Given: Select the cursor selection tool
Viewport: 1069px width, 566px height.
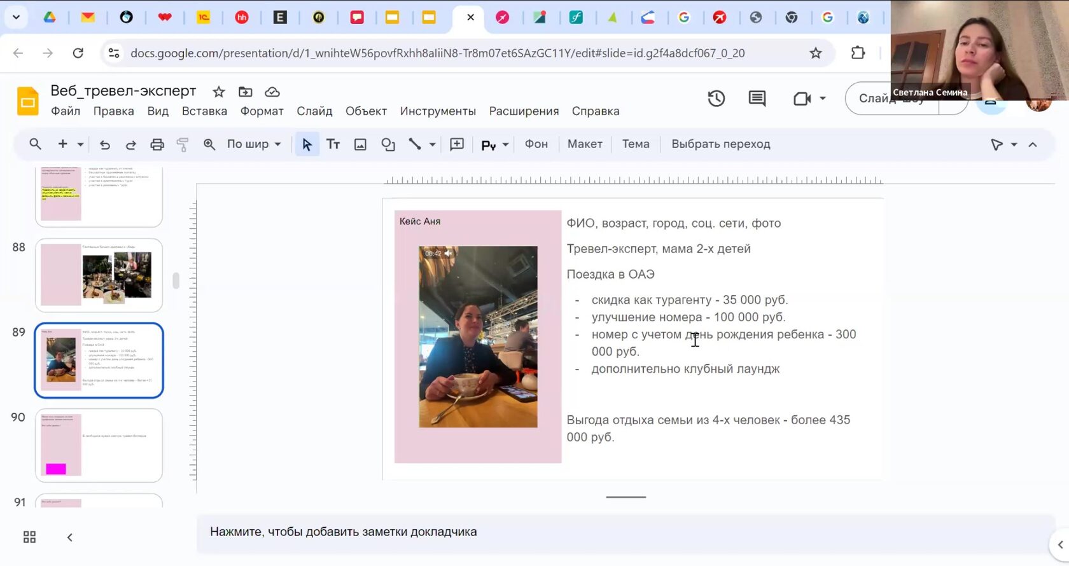Looking at the screenshot, I should (x=307, y=144).
